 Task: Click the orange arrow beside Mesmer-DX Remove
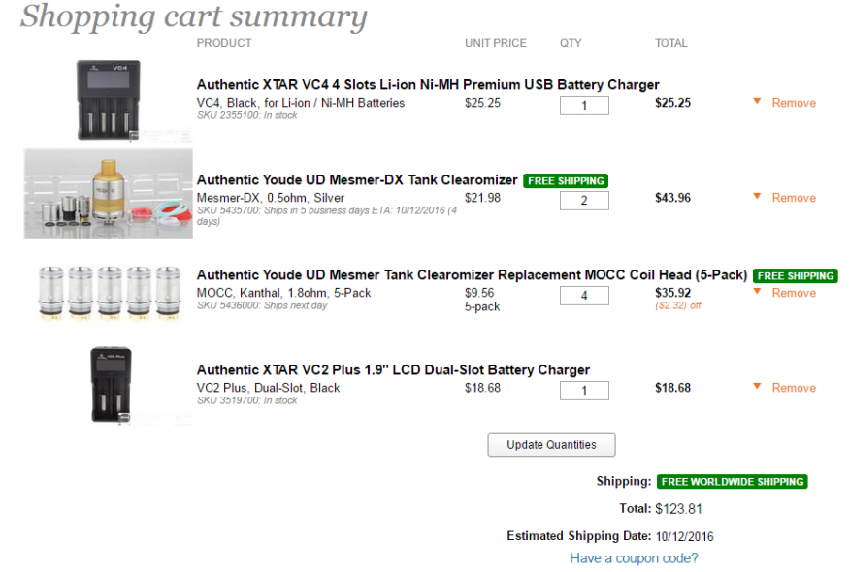[x=757, y=197]
